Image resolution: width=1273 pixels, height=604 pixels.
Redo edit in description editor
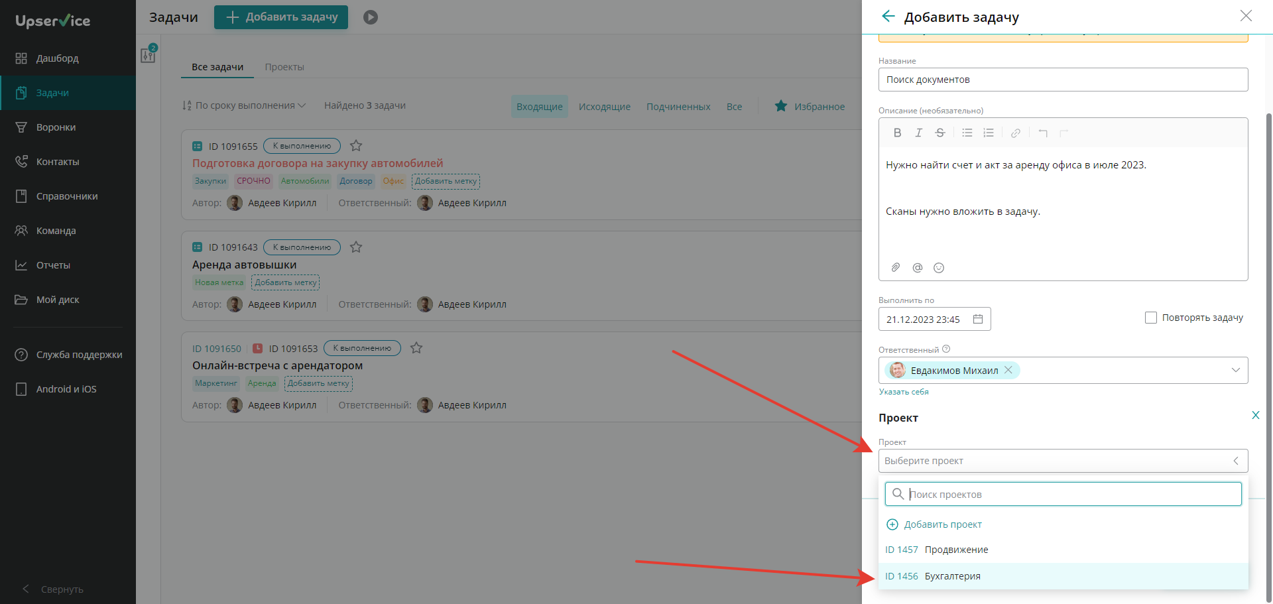tap(1064, 133)
